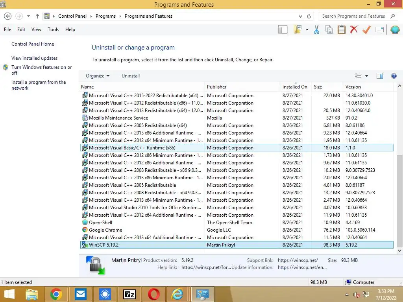The height and width of the screenshot is (302, 403).
Task: Open View installed updates
Action: (x=35, y=58)
